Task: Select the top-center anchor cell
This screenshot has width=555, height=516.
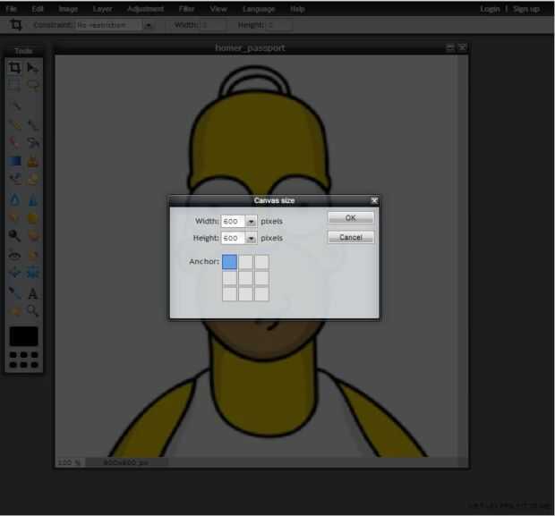Action: click(245, 262)
